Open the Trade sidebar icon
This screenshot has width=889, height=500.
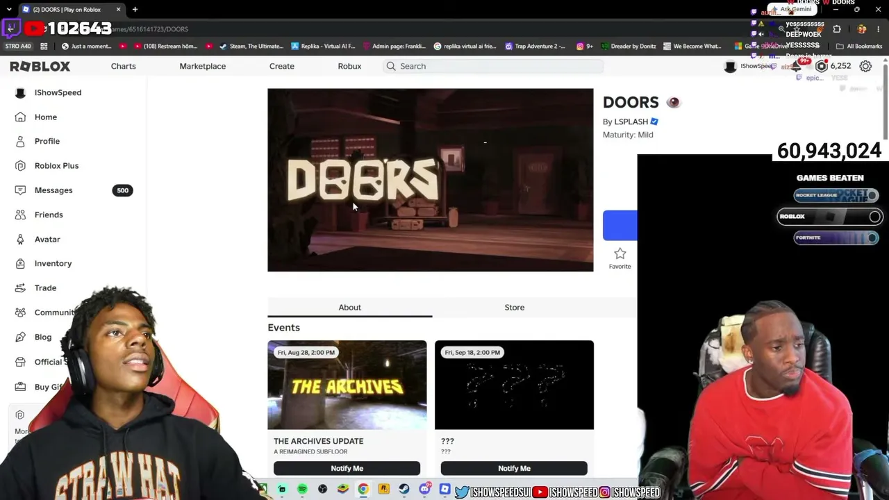pyautogui.click(x=20, y=288)
